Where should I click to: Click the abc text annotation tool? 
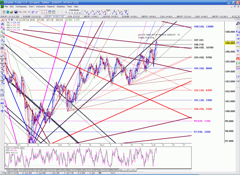(x=2, y=103)
